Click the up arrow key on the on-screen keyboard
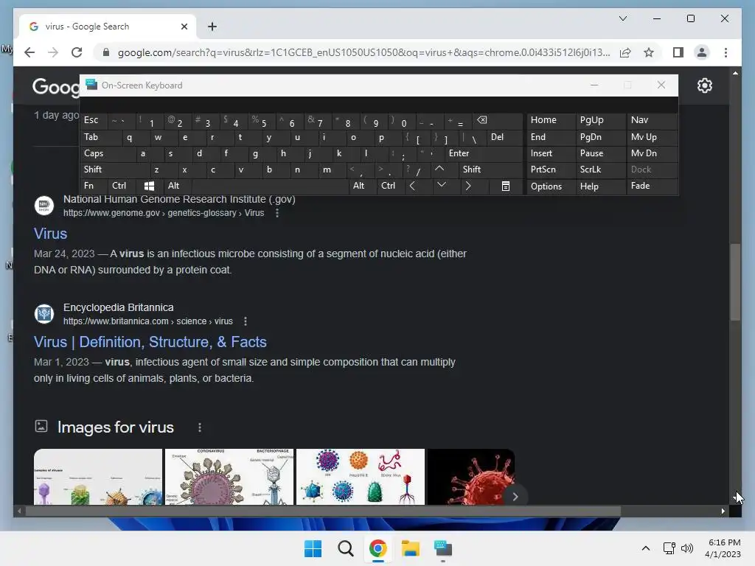Image resolution: width=755 pixels, height=566 pixels. coord(439,169)
